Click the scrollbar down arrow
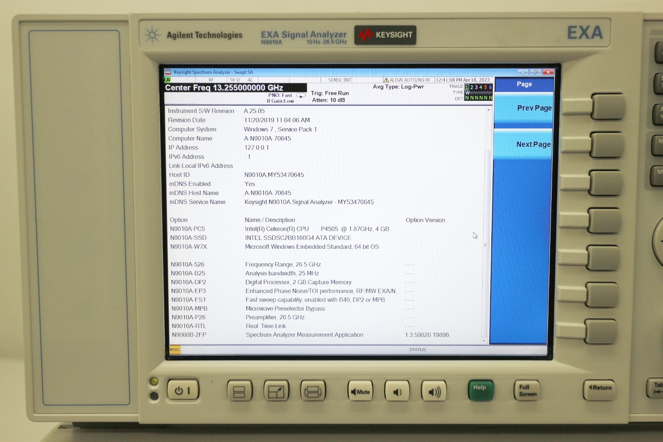This screenshot has height=442, width=663. click(x=484, y=341)
